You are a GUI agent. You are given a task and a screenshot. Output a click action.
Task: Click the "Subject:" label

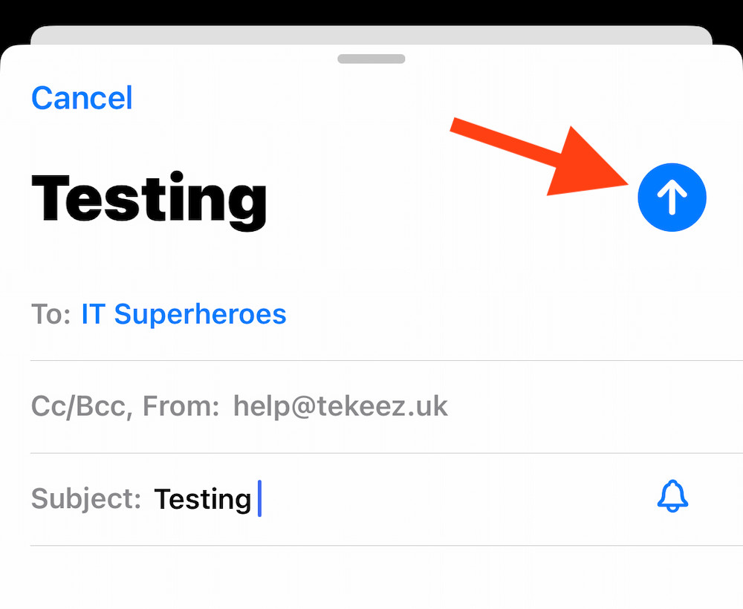tap(85, 498)
